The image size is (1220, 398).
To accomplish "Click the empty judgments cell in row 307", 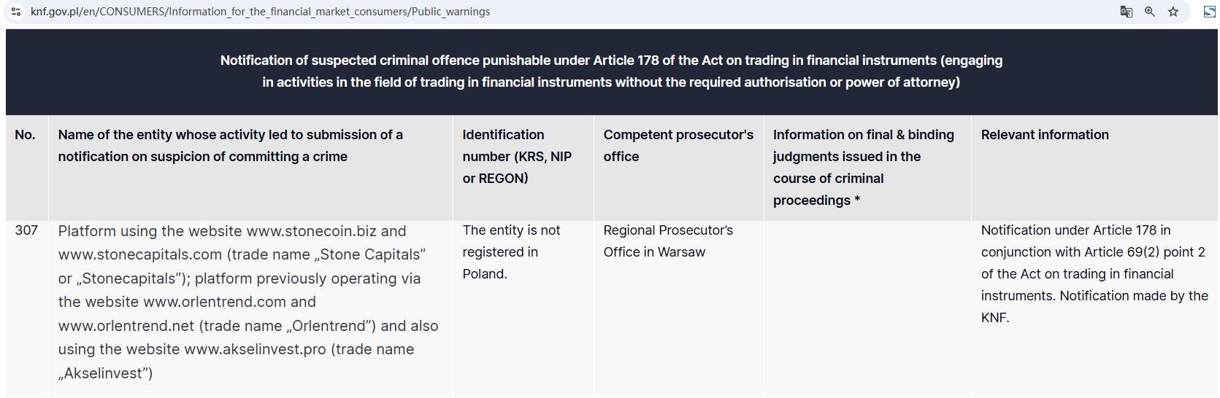I will (867, 306).
